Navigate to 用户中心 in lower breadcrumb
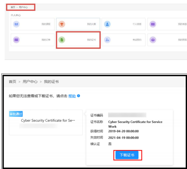The width and height of the screenshot is (187, 169). (x=30, y=82)
